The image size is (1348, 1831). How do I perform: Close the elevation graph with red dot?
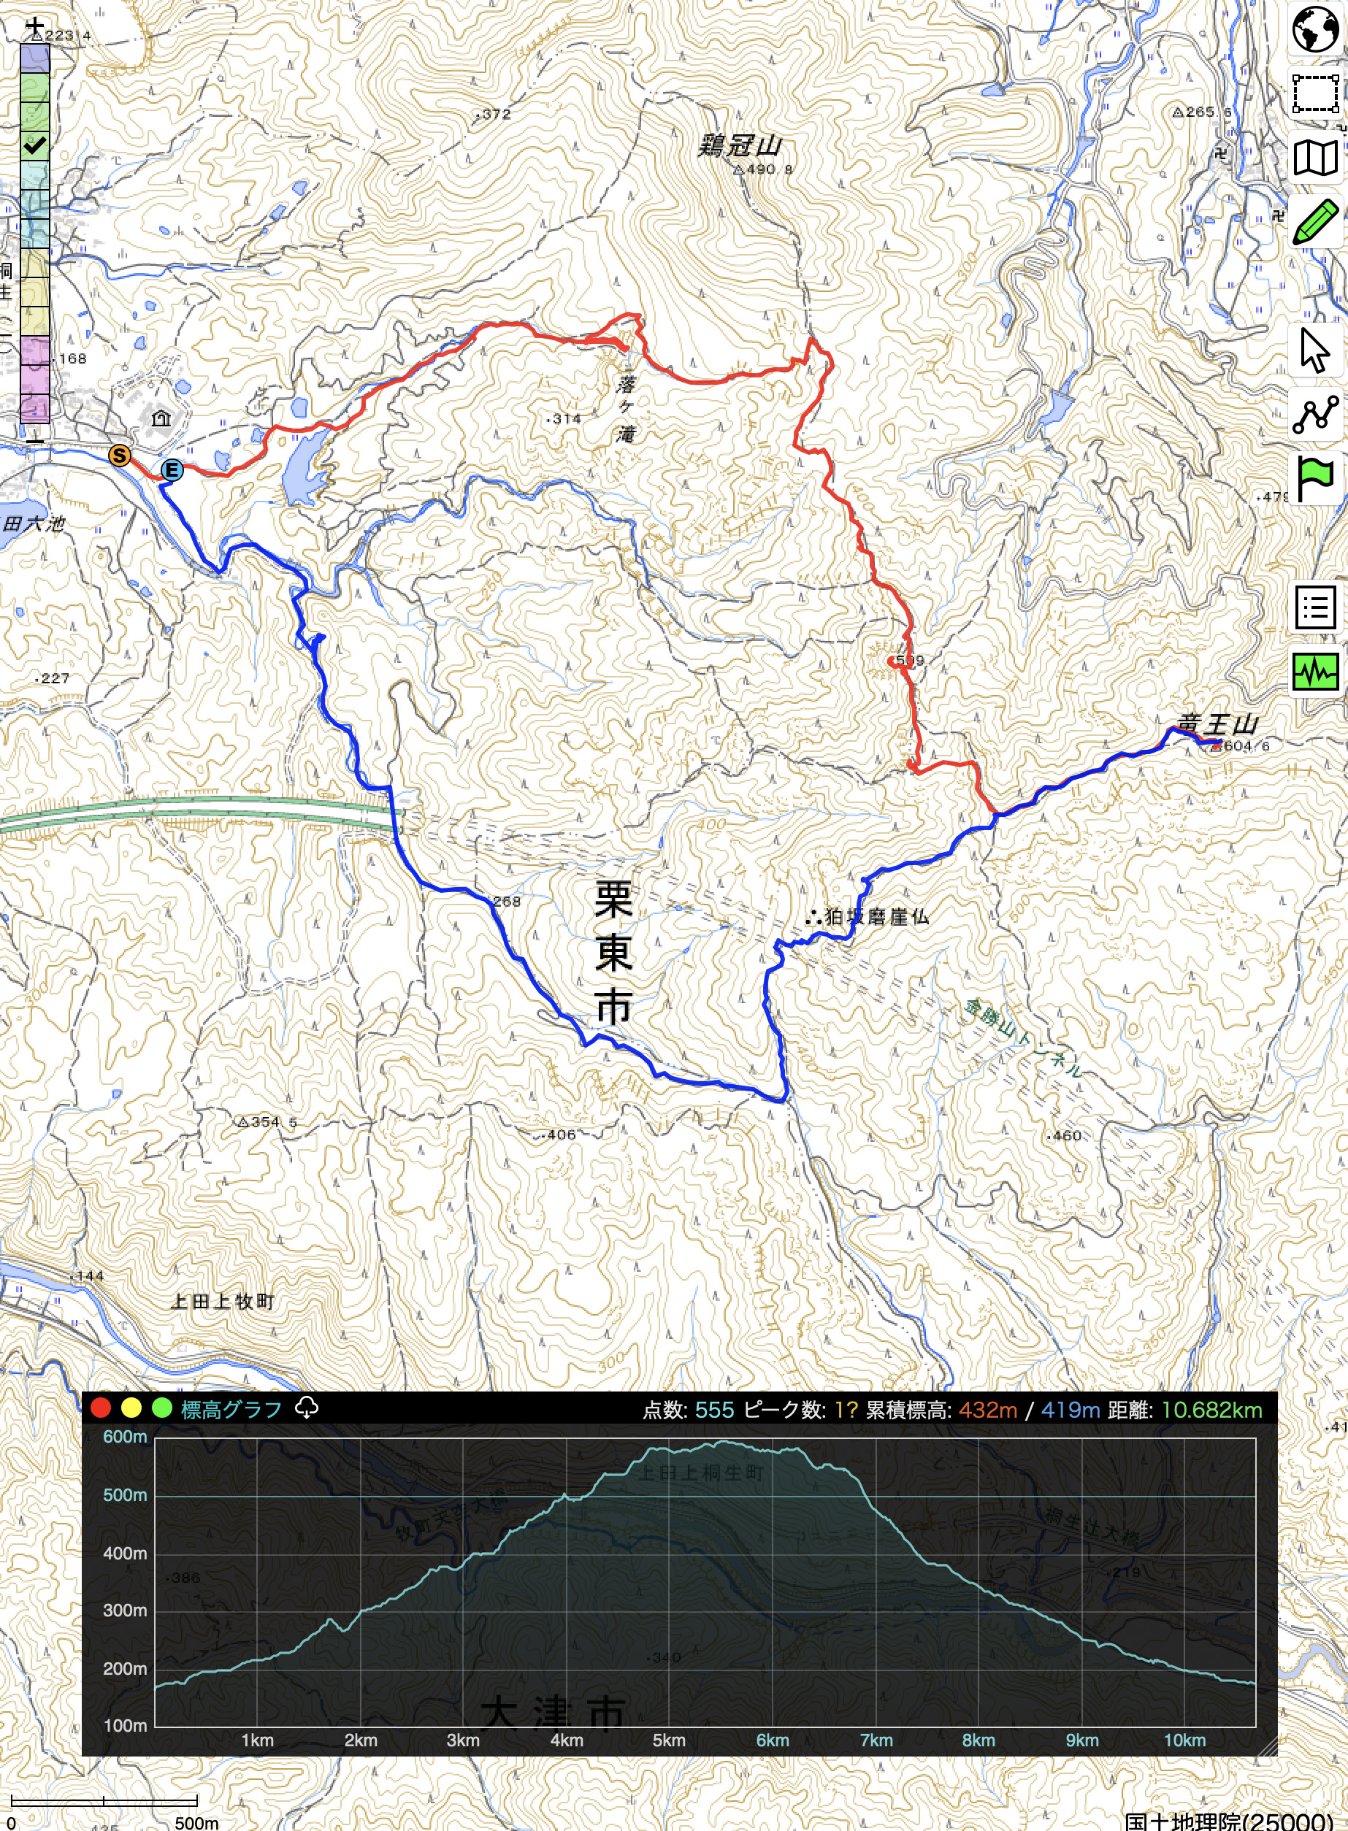coord(102,1408)
